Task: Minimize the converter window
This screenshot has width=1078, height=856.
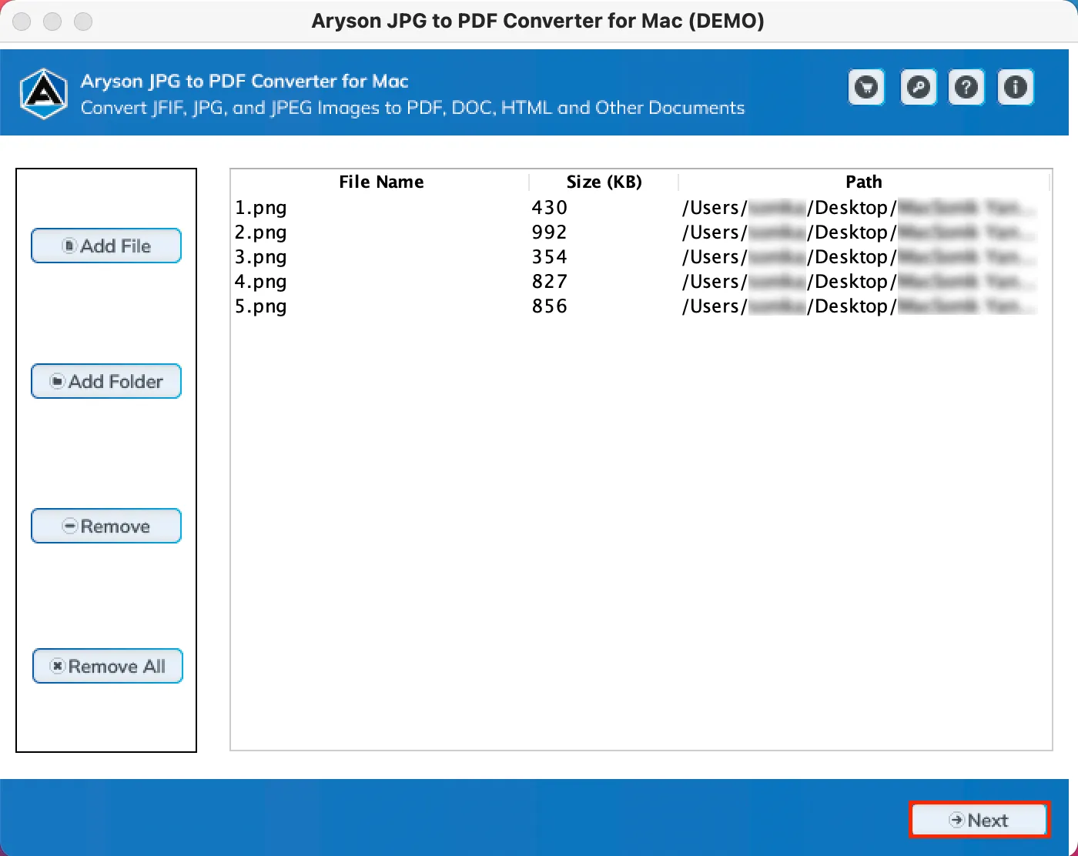Action: tap(52, 22)
